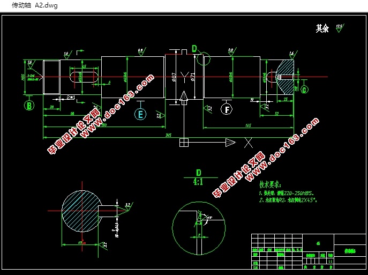Click the 其余 text label

click(322, 28)
